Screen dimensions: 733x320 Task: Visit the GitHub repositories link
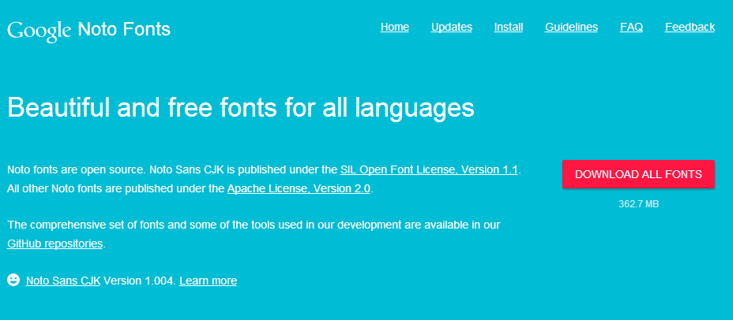tap(55, 244)
